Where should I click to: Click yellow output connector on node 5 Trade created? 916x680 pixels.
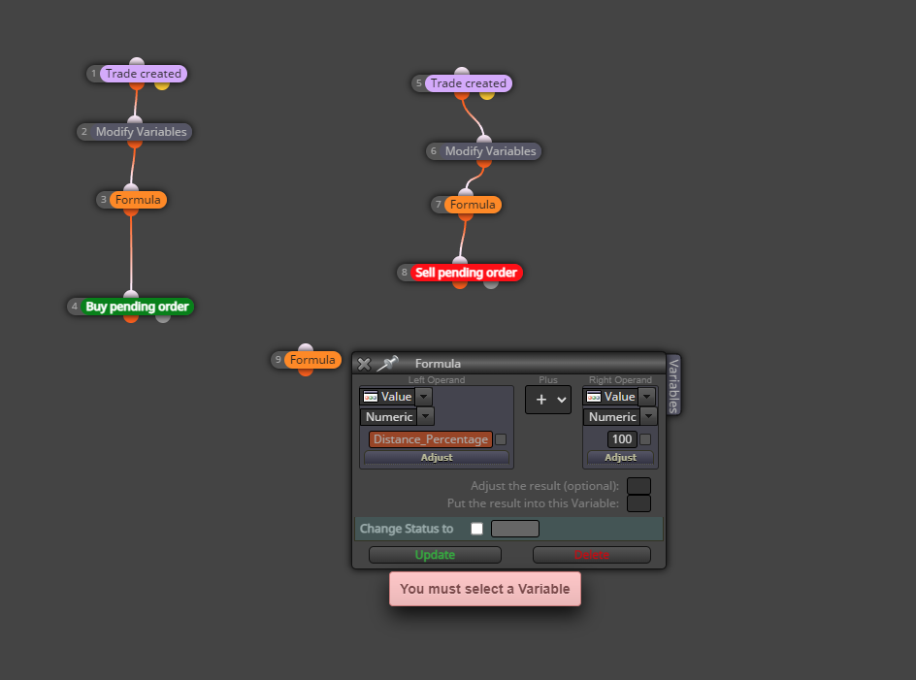tap(487, 95)
